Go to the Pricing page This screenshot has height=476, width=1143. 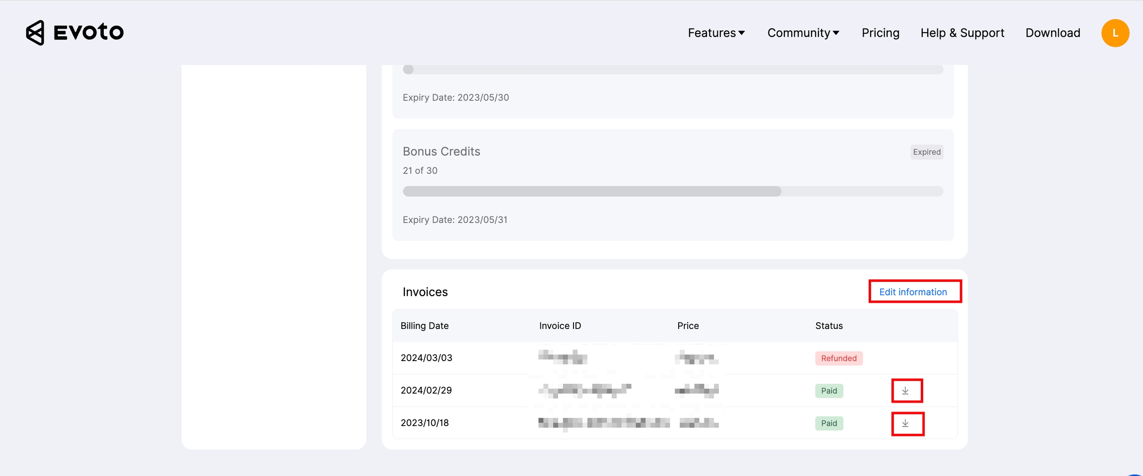880,33
